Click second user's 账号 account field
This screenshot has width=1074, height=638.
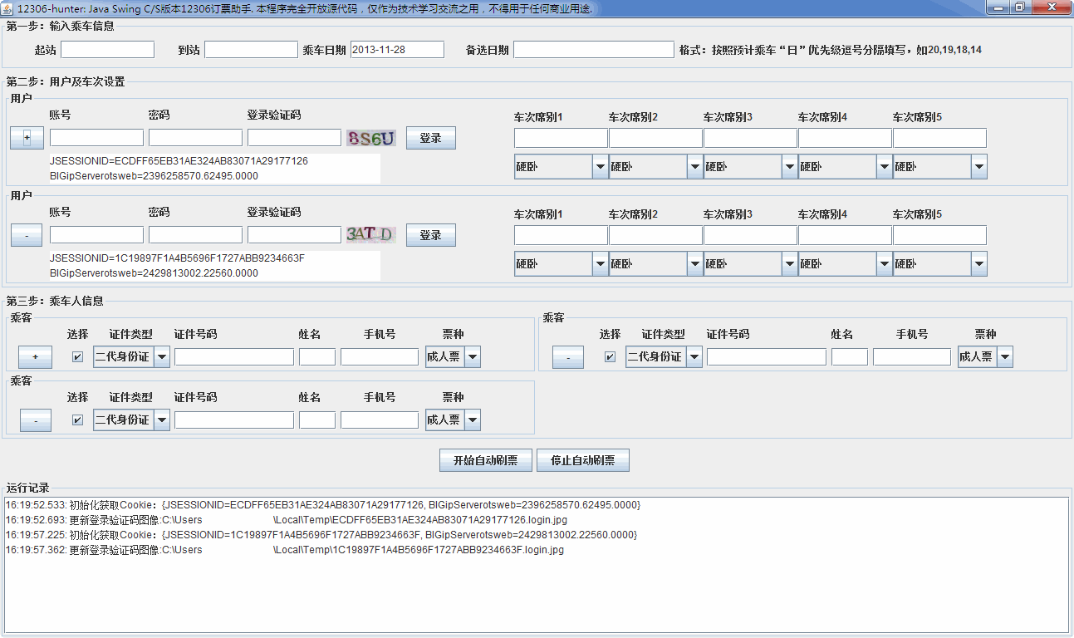pos(96,235)
